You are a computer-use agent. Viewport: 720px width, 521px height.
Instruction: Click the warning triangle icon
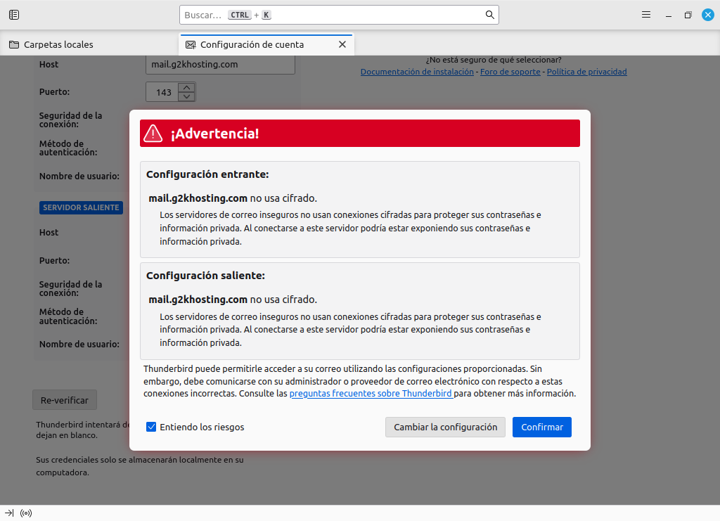point(153,134)
